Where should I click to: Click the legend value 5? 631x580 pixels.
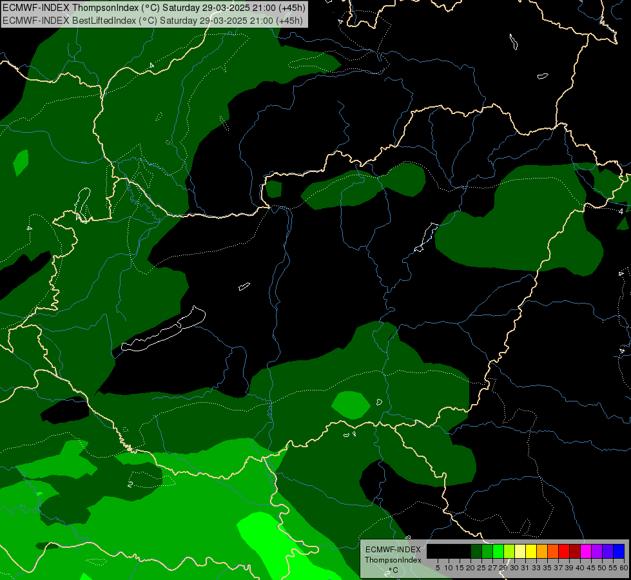point(438,568)
